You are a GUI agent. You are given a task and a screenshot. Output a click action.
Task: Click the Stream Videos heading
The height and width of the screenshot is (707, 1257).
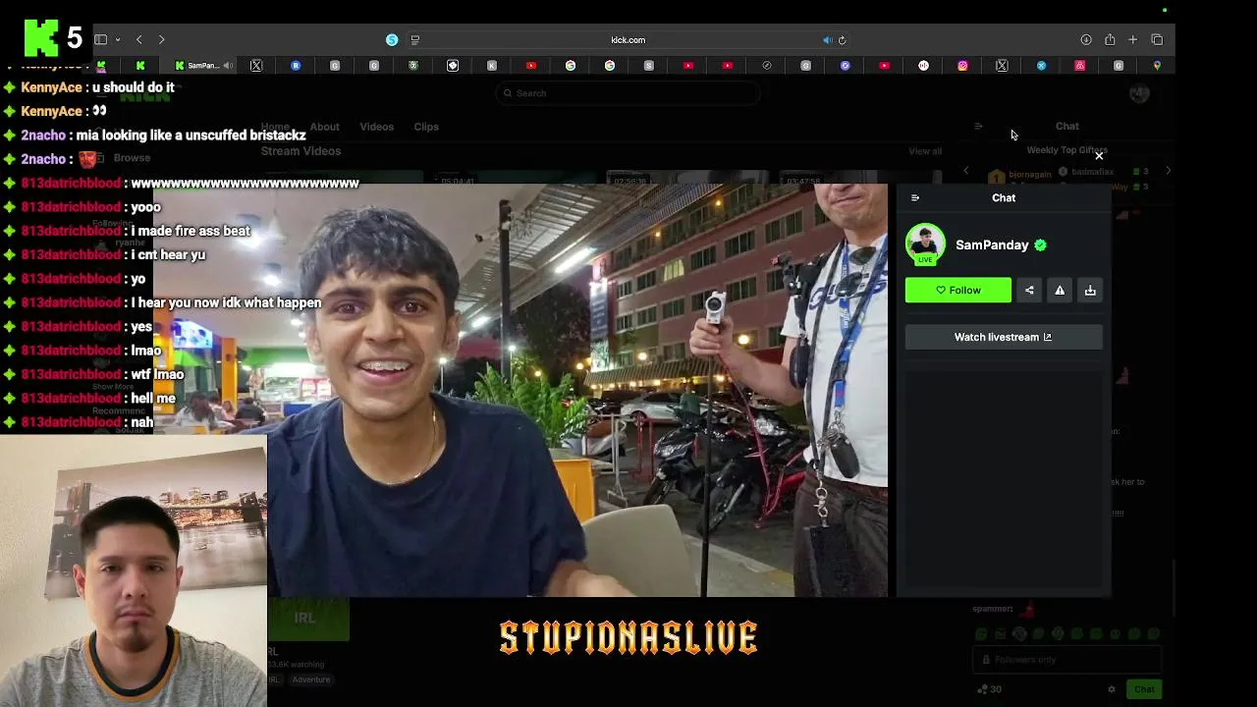[301, 151]
